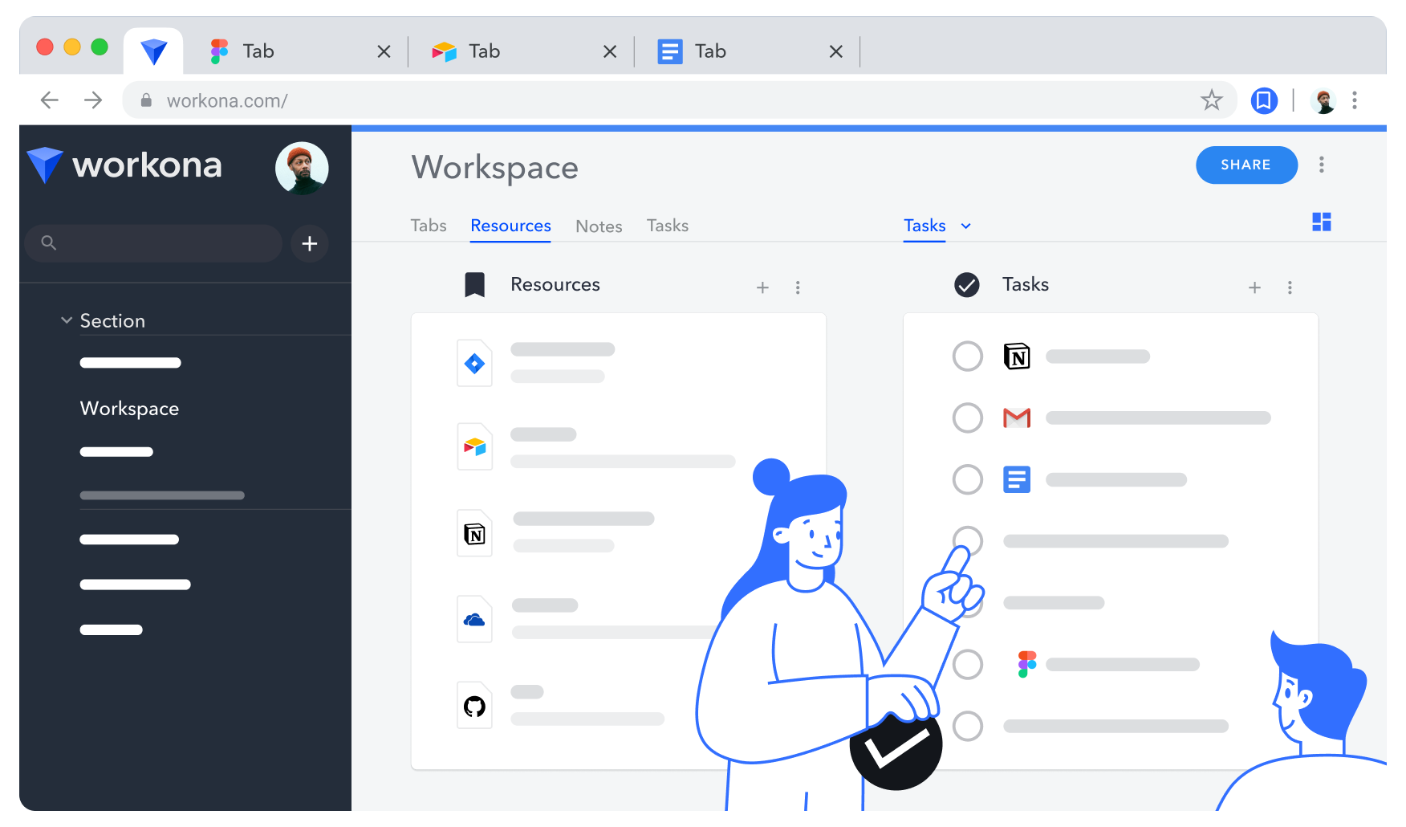Image resolution: width=1406 pixels, height=827 pixels.
Task: Open the Notes tab
Action: tap(599, 226)
